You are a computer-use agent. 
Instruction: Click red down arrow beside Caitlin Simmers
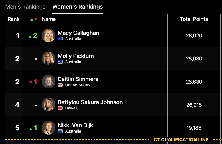31,82
